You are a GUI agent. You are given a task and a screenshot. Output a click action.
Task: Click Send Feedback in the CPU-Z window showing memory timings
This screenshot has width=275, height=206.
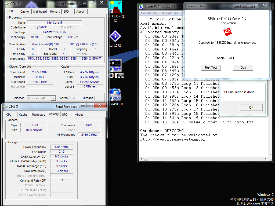[x=66, y=107]
